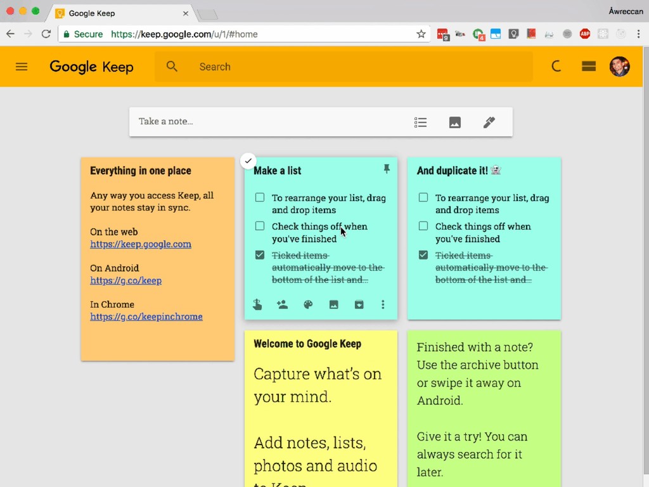This screenshot has width=649, height=487.
Task: Click the Awreccan profile name
Action: 626,11
